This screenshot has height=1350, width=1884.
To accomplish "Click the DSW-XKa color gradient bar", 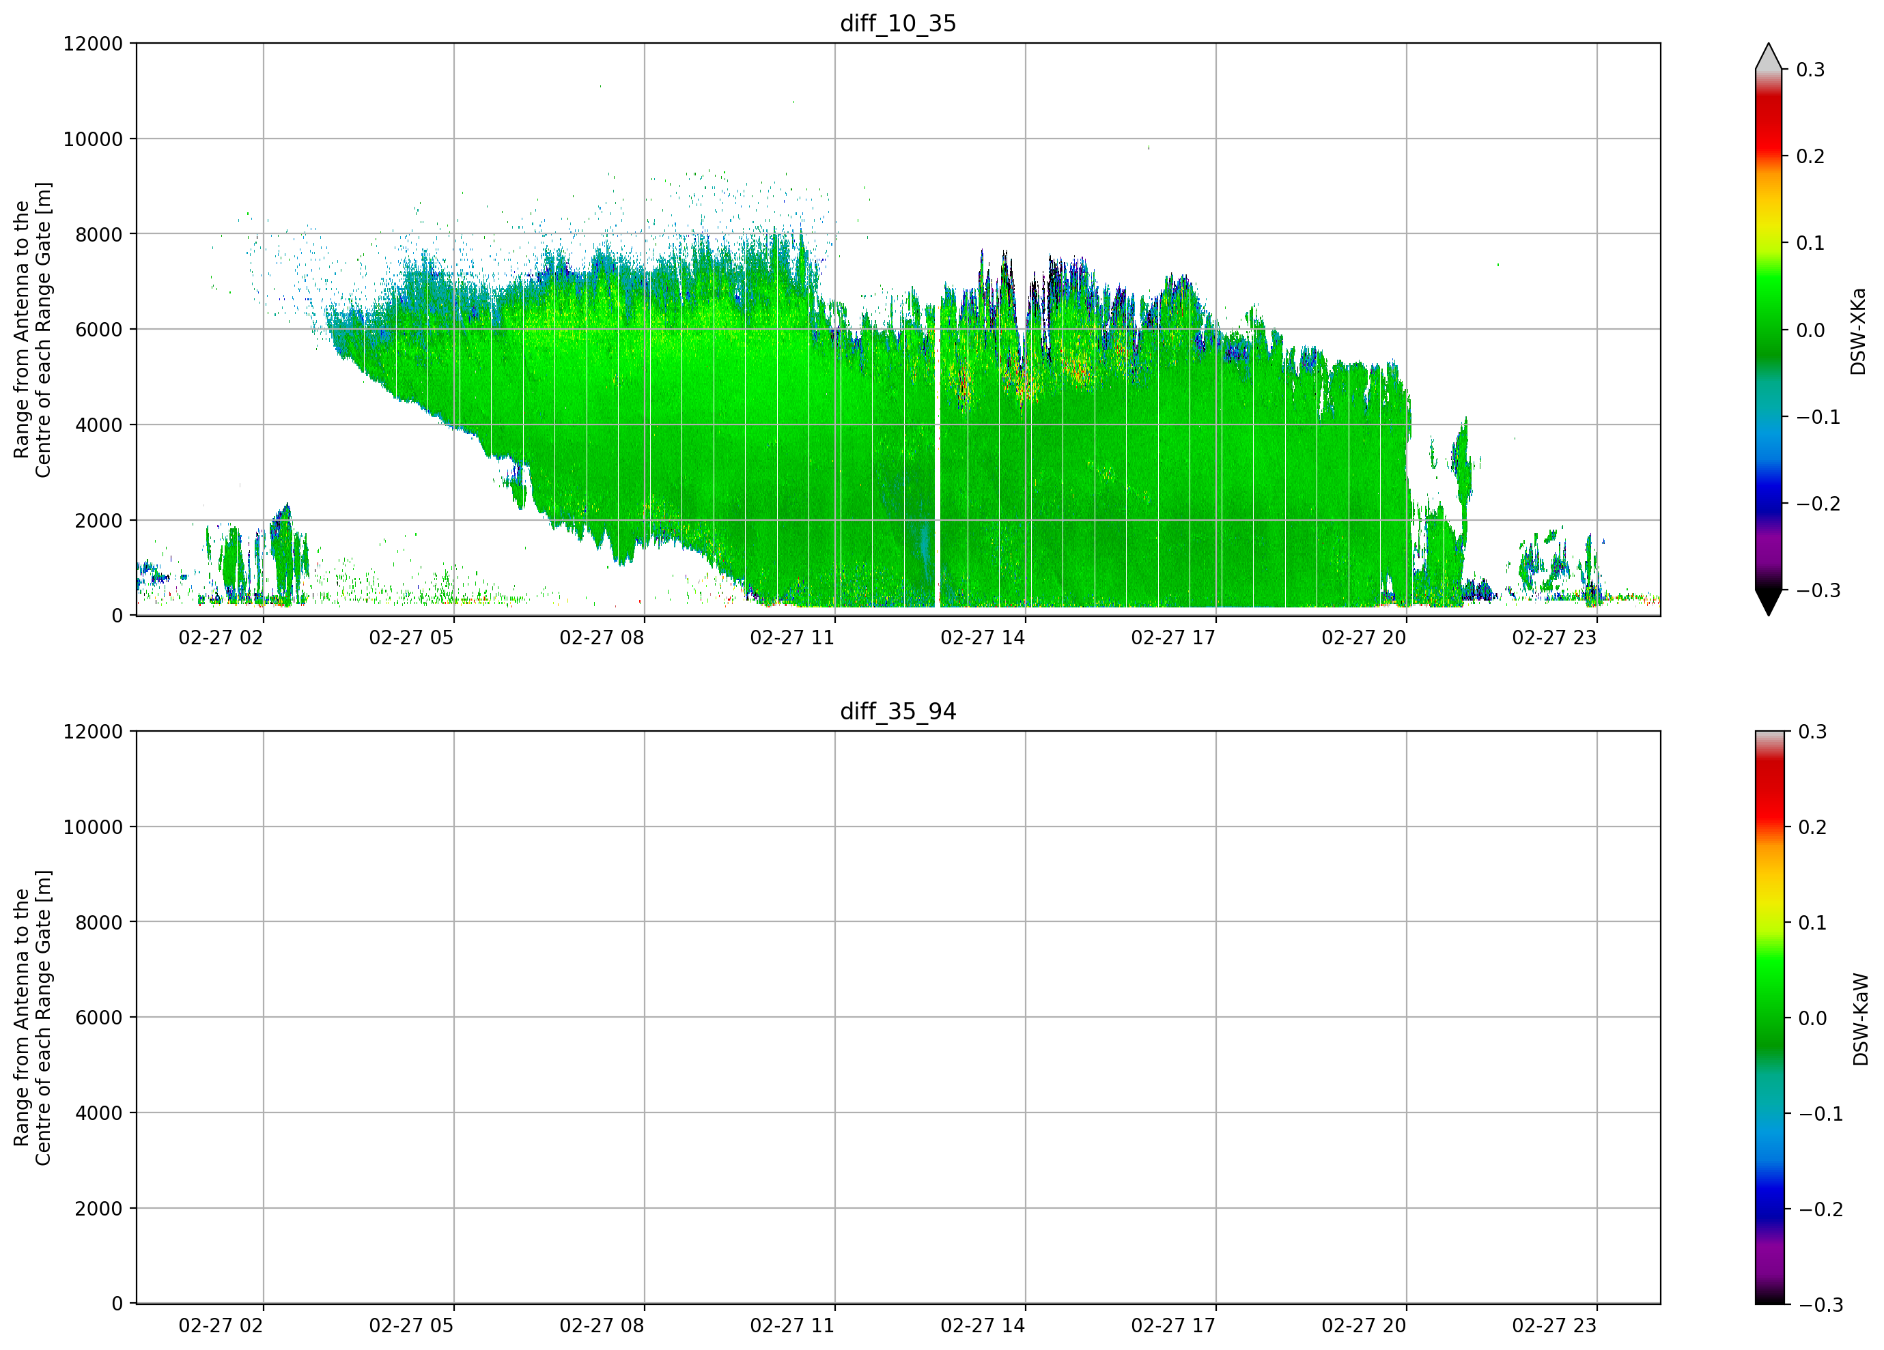I will click(x=1769, y=330).
